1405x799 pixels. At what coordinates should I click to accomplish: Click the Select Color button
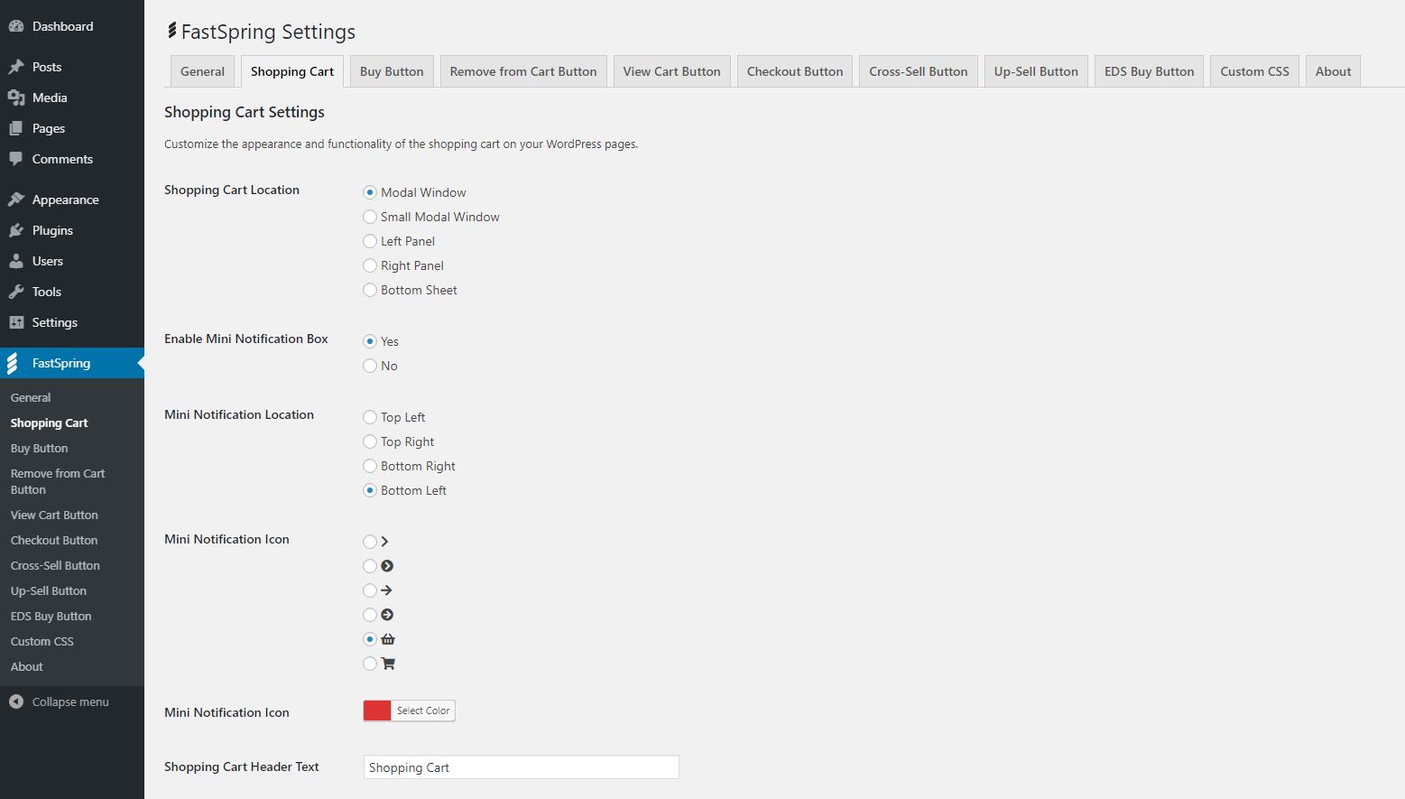coord(423,711)
